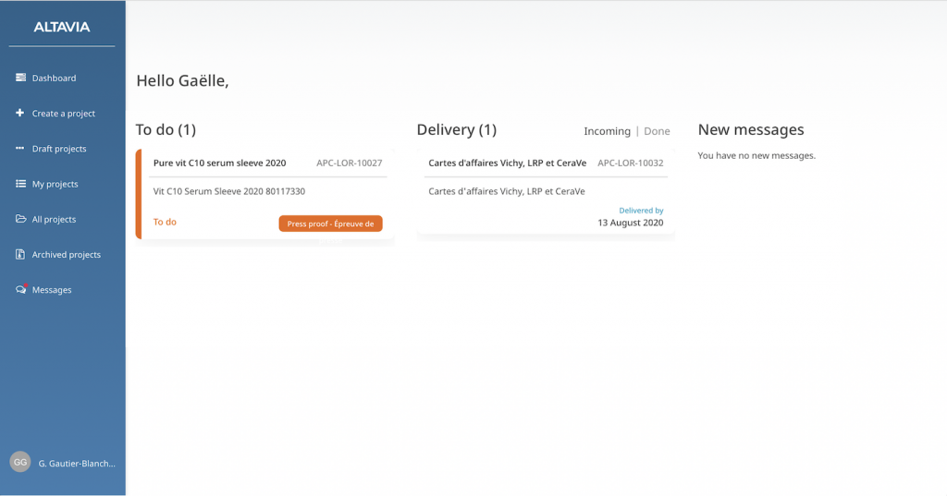
Task: Click the My projects list icon
Action: pos(20,184)
